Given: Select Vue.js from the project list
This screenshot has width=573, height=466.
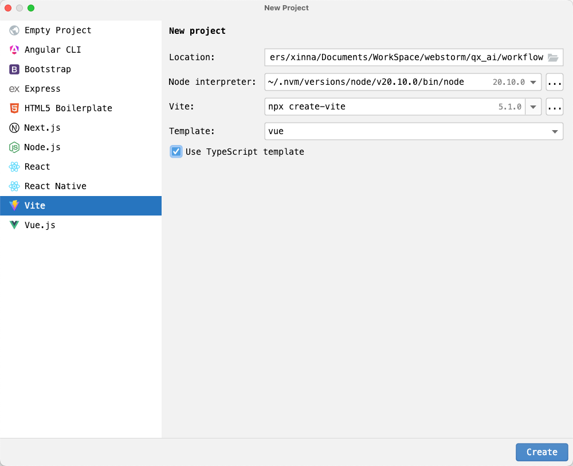Looking at the screenshot, I should coord(81,225).
